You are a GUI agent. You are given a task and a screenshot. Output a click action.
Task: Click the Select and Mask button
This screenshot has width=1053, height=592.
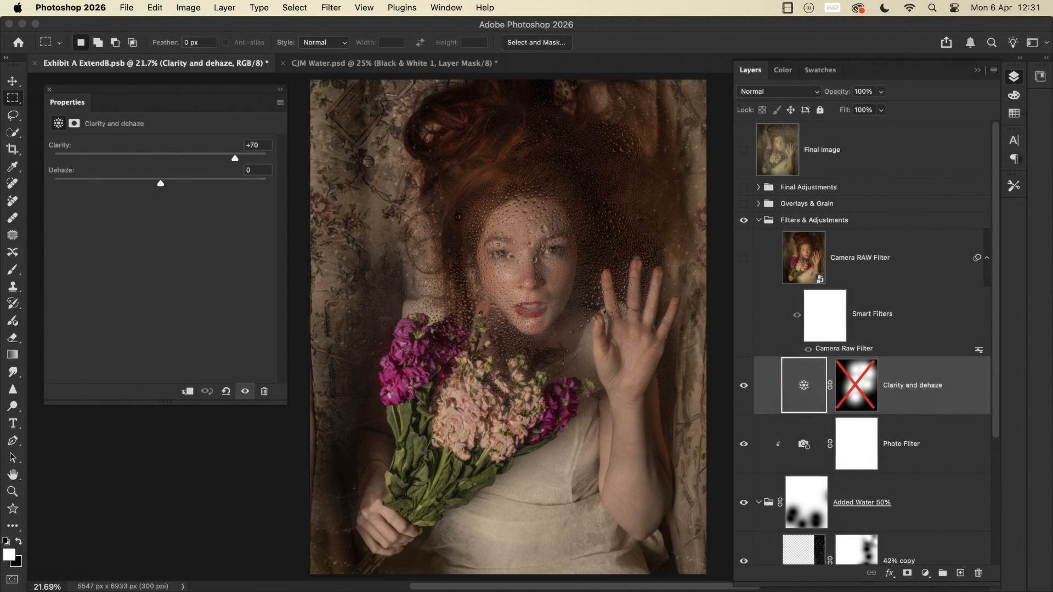click(x=536, y=42)
